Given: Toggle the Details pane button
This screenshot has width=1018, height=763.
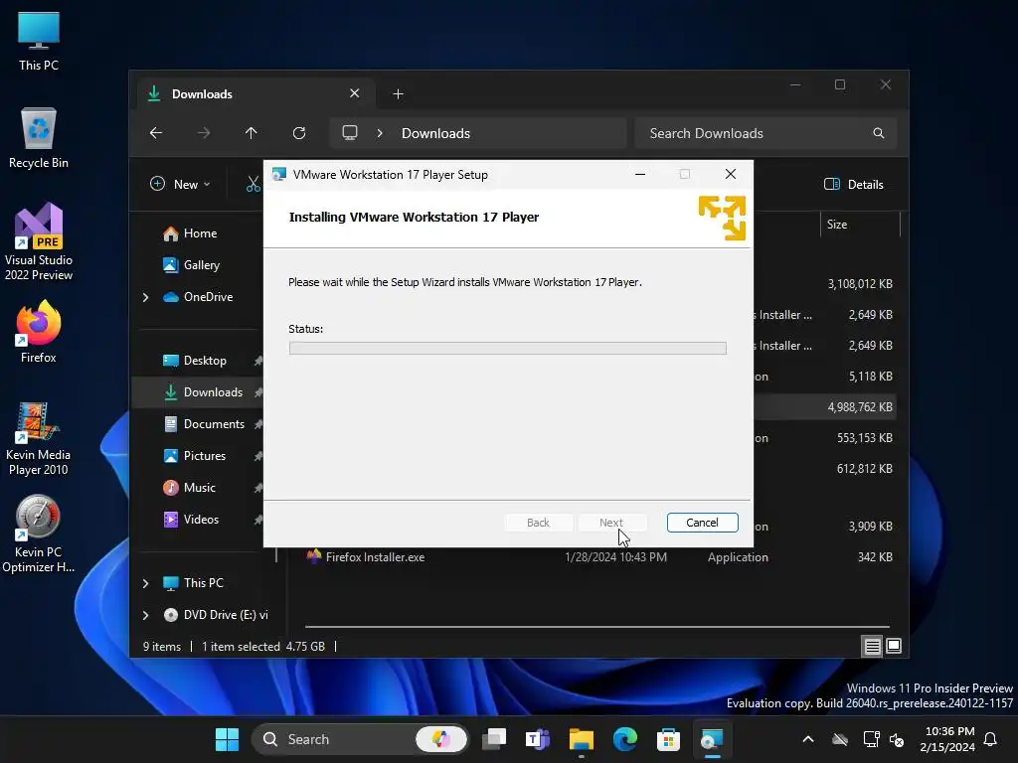Looking at the screenshot, I should point(854,184).
